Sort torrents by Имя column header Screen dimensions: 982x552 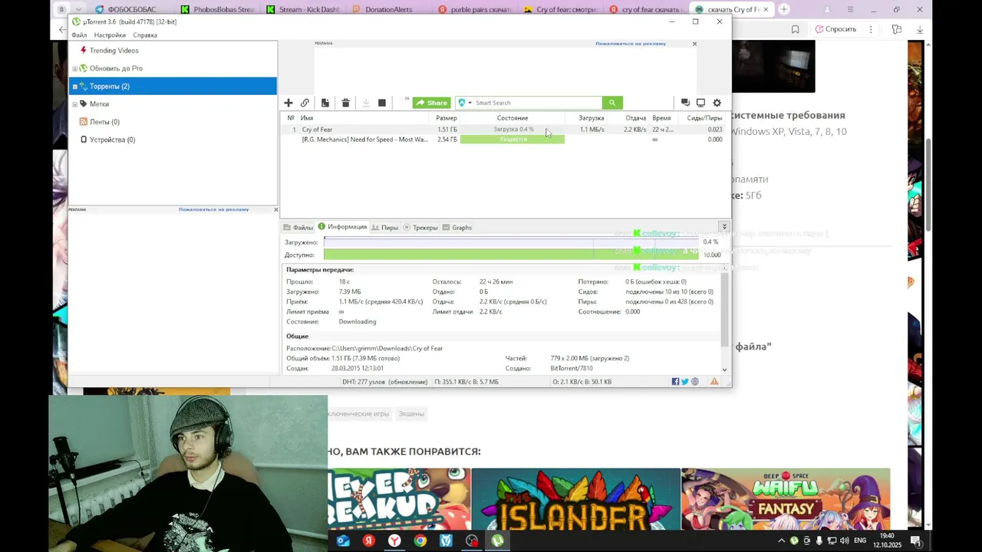364,118
